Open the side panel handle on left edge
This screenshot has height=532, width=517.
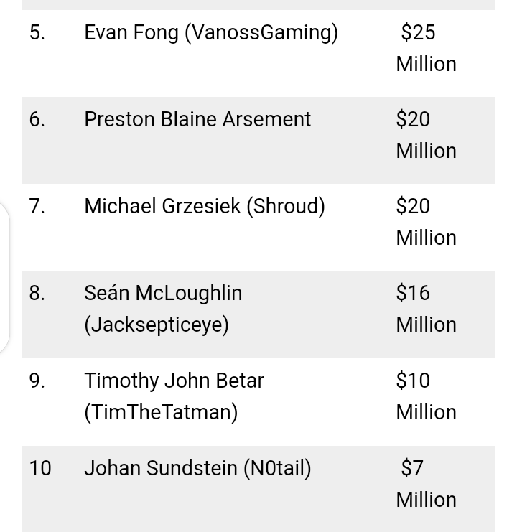coord(4,278)
